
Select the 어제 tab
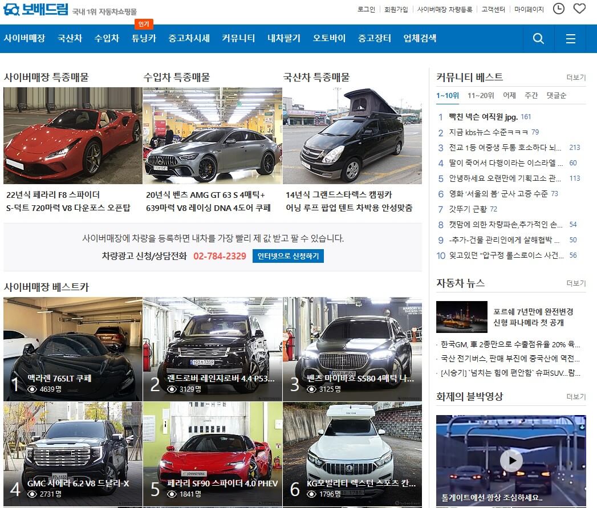509,96
